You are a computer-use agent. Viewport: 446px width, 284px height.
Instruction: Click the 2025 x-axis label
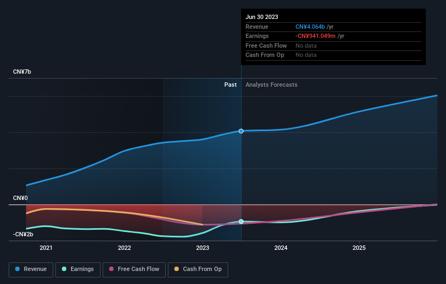pos(359,248)
